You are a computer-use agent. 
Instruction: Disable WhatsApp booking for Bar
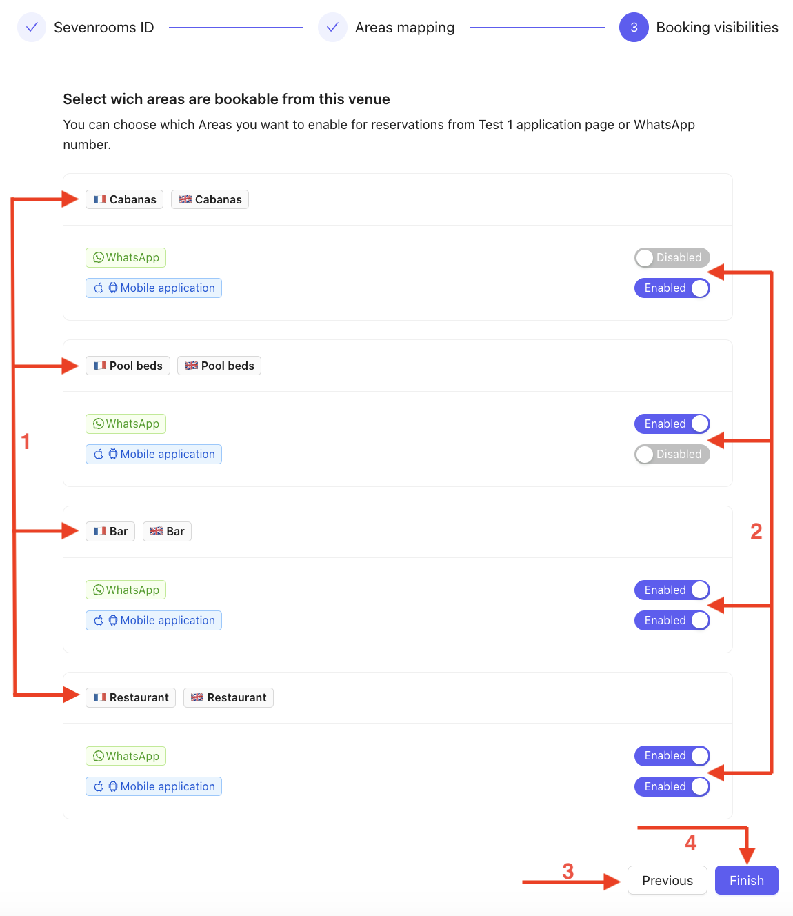pos(672,590)
